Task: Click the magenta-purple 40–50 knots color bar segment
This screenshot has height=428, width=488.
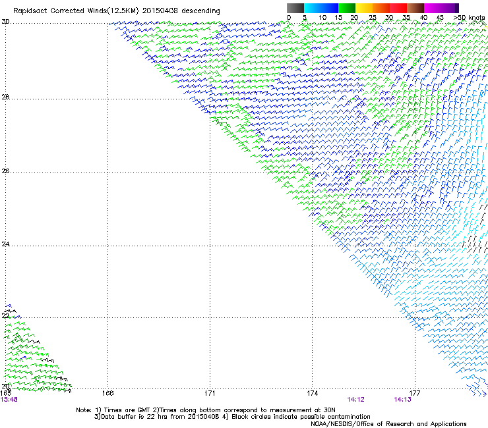Action: click(x=441, y=8)
